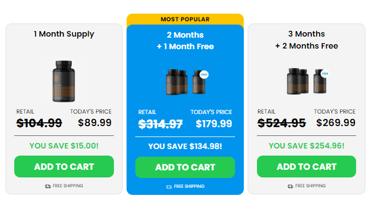Click the truck icon under 1 Month Supply

click(48, 186)
